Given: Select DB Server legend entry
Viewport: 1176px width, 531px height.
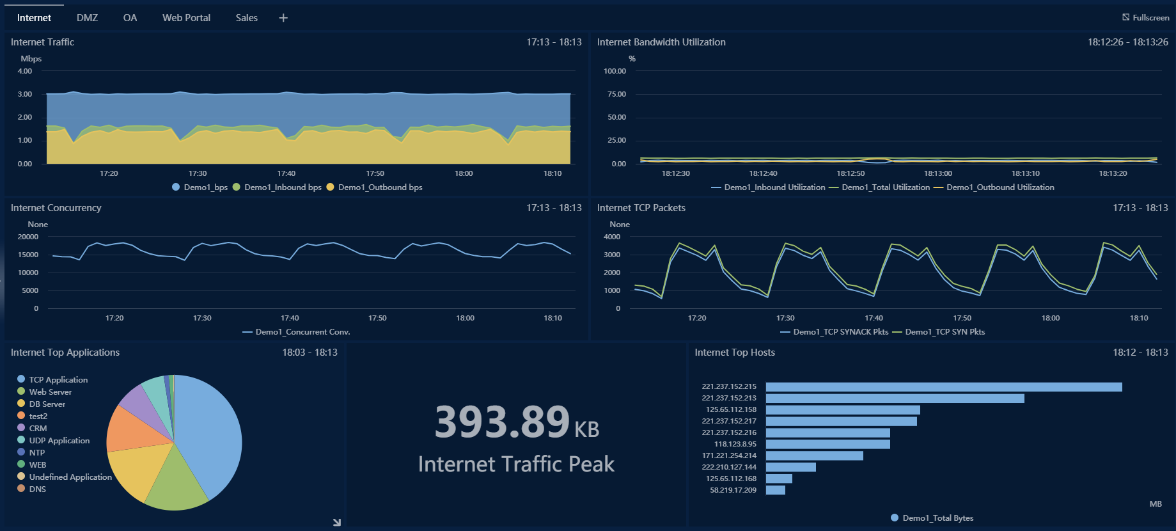Looking at the screenshot, I should tap(41, 404).
